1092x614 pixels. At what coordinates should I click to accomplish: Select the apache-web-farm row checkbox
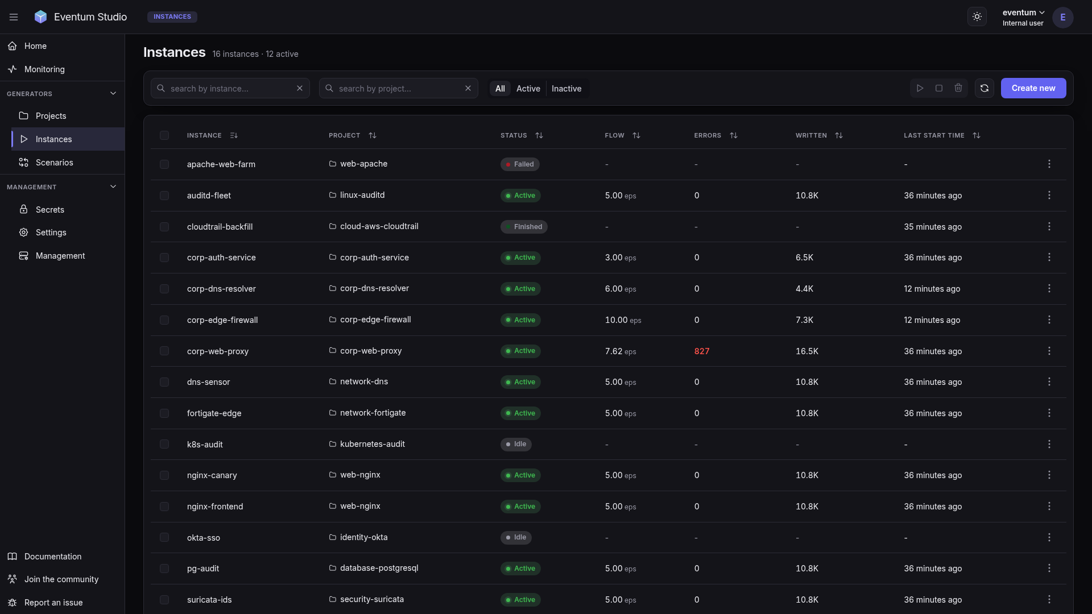[164, 164]
